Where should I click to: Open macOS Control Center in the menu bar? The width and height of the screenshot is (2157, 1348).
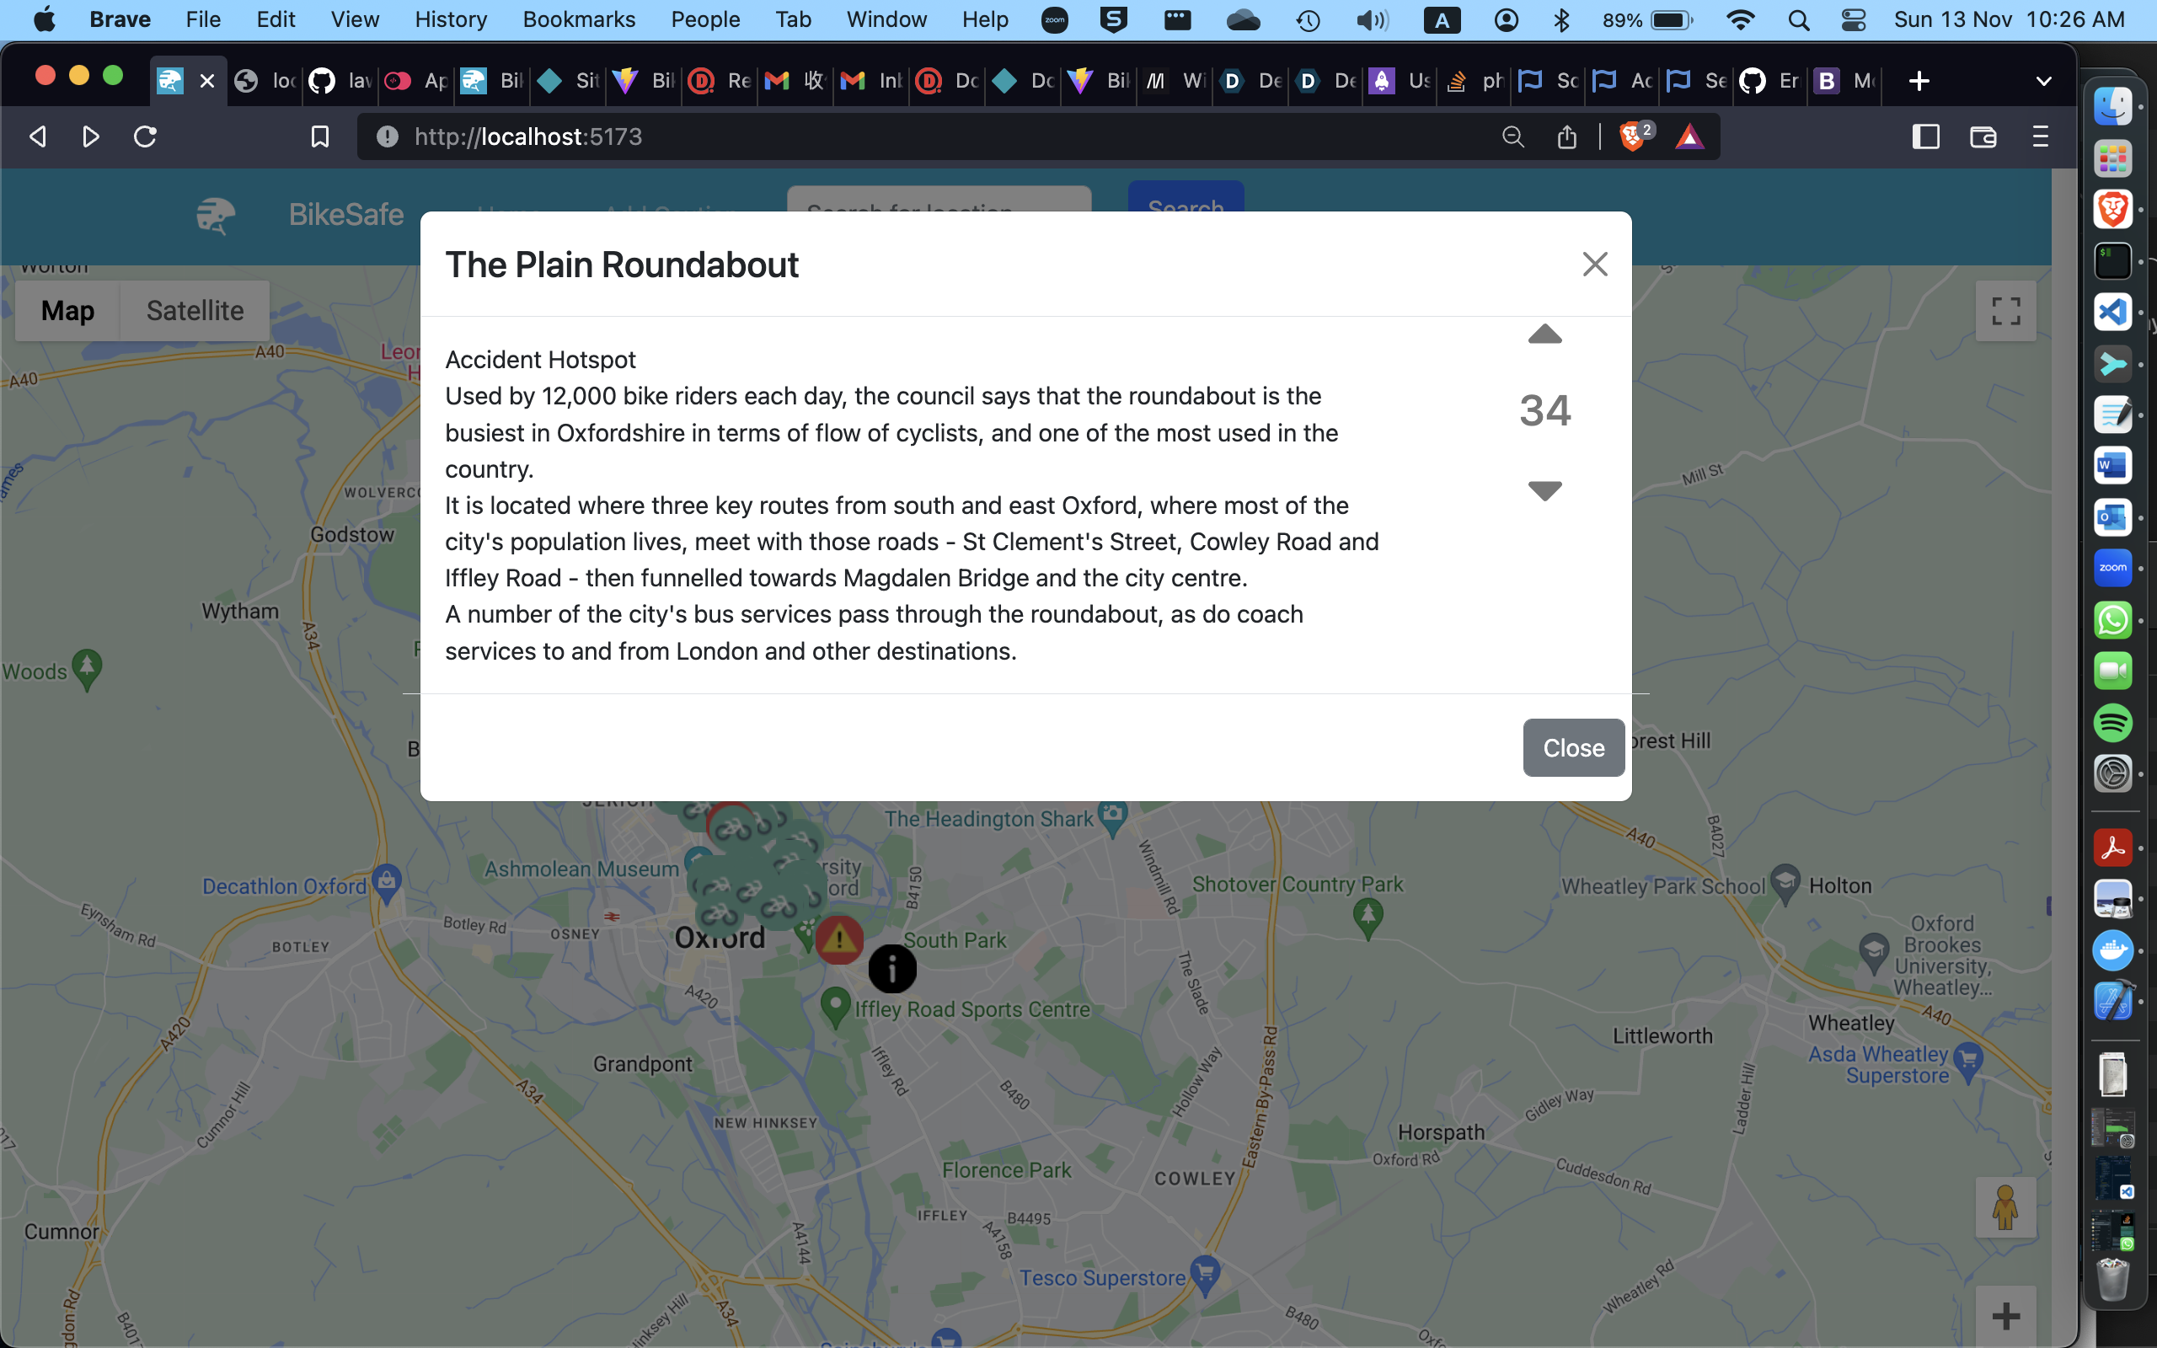click(1853, 19)
